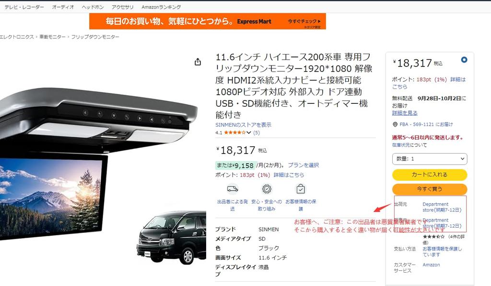
Task: Click the safety and security badge icon
Action: 267,189
